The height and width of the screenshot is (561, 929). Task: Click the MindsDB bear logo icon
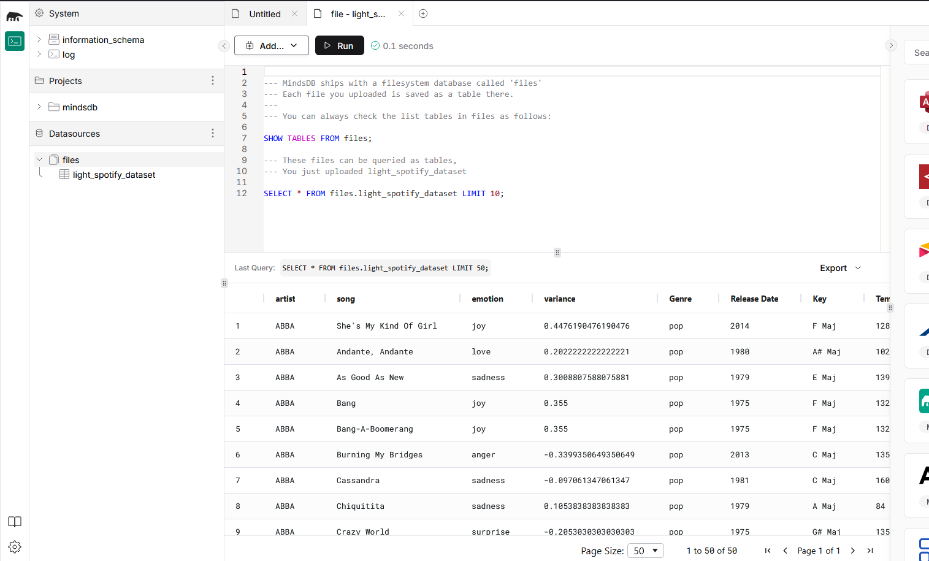(15, 17)
